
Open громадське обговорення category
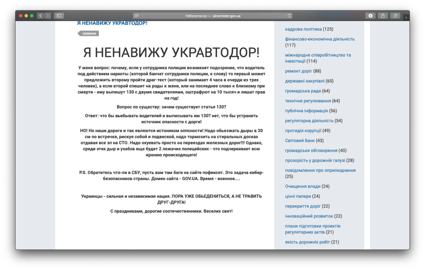click(311, 150)
